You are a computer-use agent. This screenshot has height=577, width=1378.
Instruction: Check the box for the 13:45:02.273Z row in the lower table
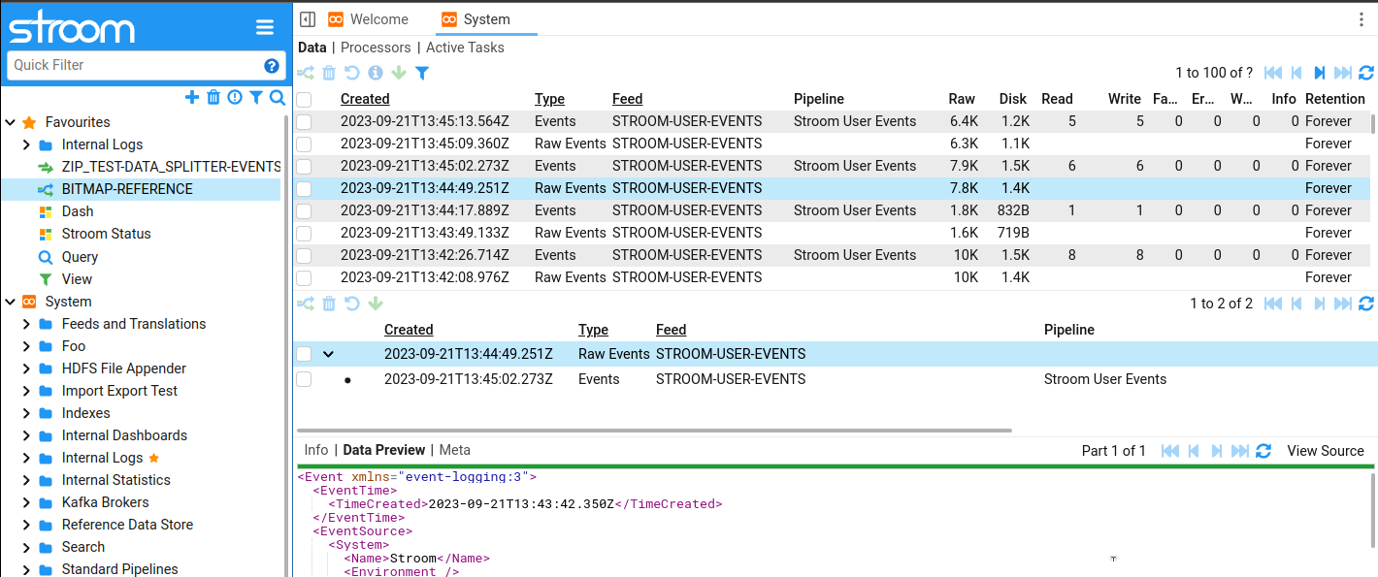[304, 379]
